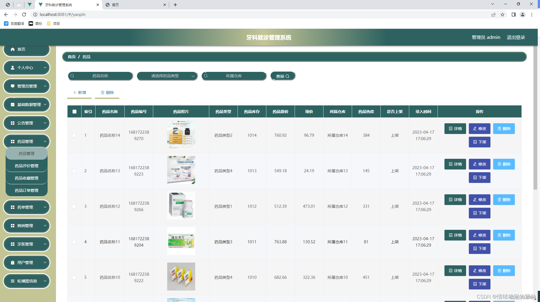
Task: Open the browser side panel icon
Action: (x=514, y=15)
